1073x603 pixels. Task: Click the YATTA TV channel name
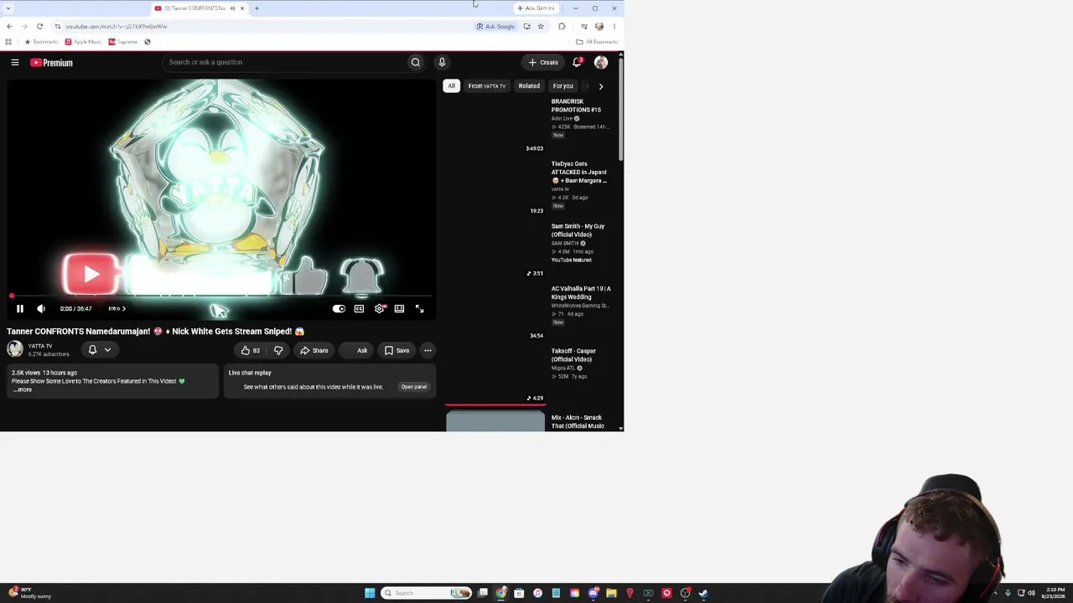click(x=39, y=346)
